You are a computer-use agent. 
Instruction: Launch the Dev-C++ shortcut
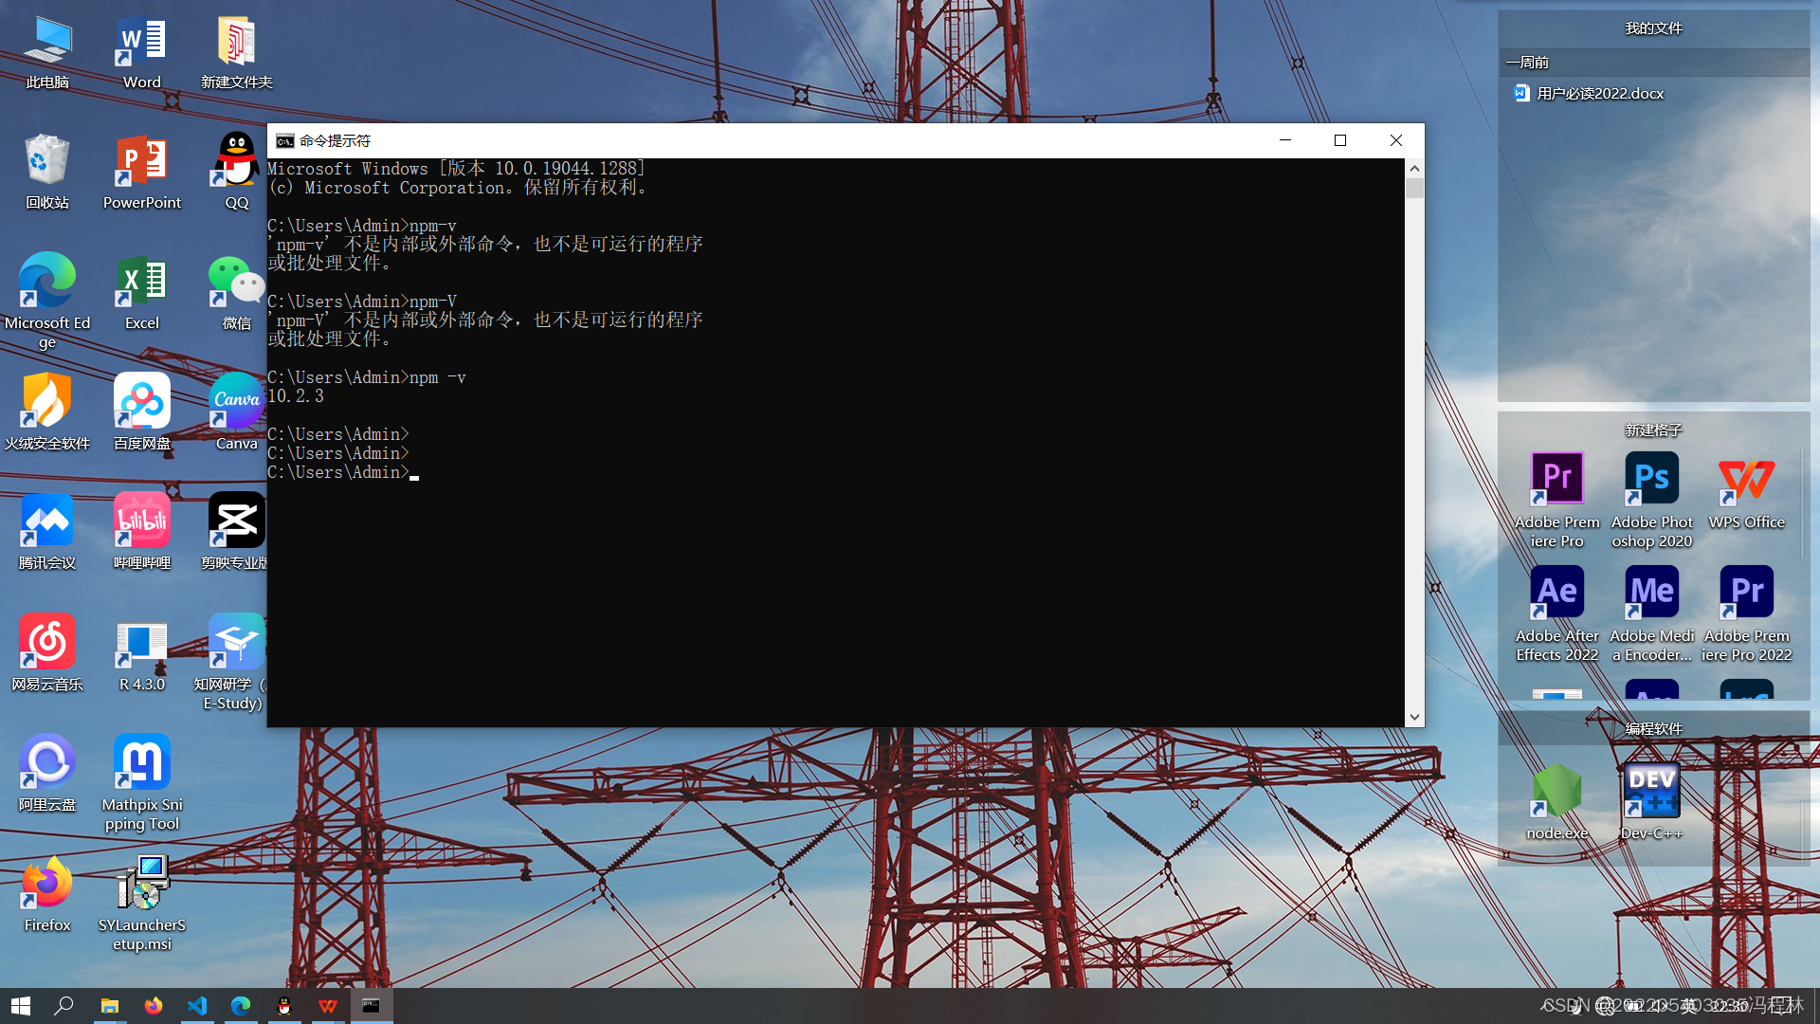pyautogui.click(x=1651, y=791)
